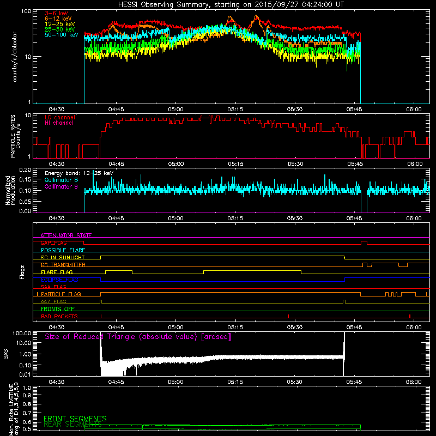Click the PARTICLE RATES Counts/s axis label
The image size is (436, 436).
click(15, 136)
